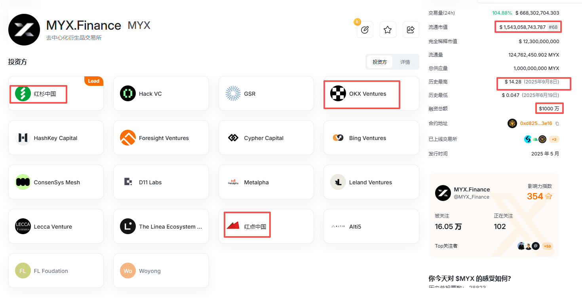Click the 去中心化衍生品交易所 category tag
Screen dimensions: 582x301
coord(74,38)
